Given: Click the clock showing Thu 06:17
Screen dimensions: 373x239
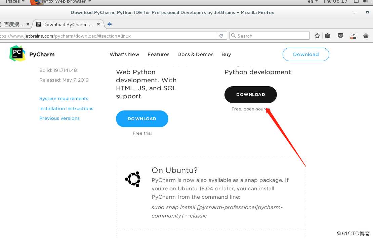Looking at the screenshot, I should click(x=335, y=1).
